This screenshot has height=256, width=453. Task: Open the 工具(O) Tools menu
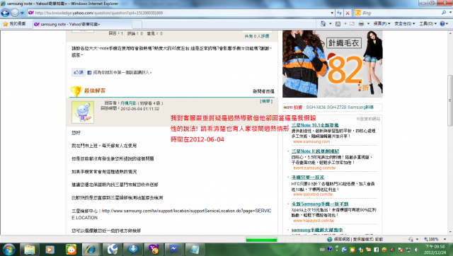click(x=428, y=23)
